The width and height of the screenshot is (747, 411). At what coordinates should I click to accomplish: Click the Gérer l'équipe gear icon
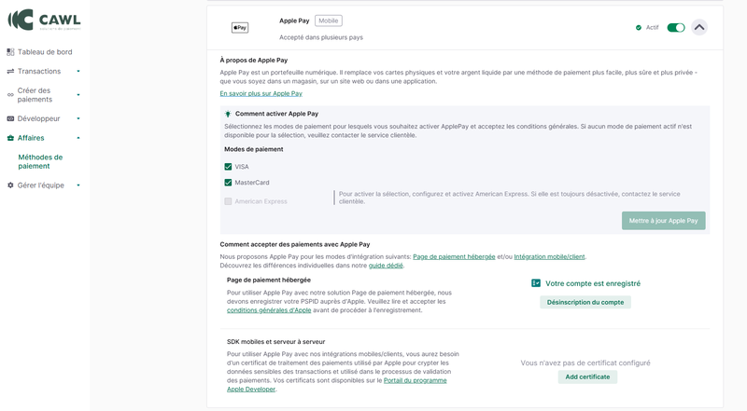[x=10, y=185]
